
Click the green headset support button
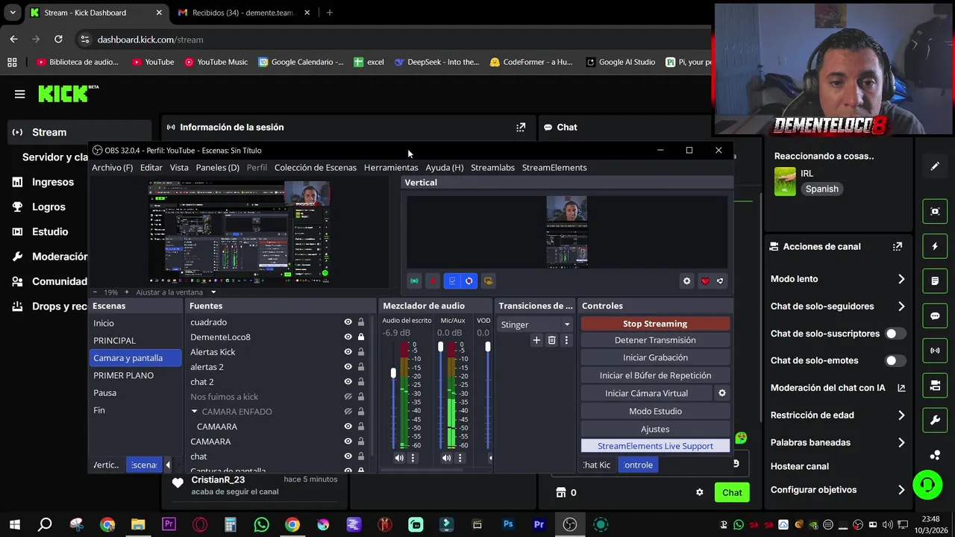pyautogui.click(x=927, y=486)
